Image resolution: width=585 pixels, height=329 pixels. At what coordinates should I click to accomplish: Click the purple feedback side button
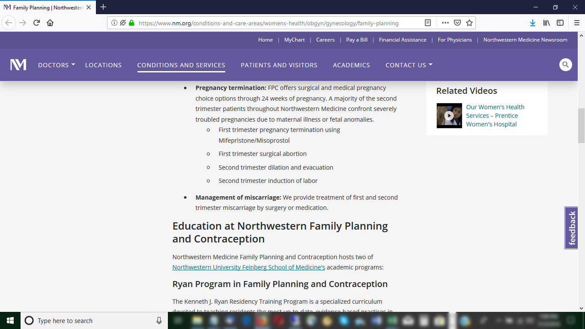click(571, 228)
